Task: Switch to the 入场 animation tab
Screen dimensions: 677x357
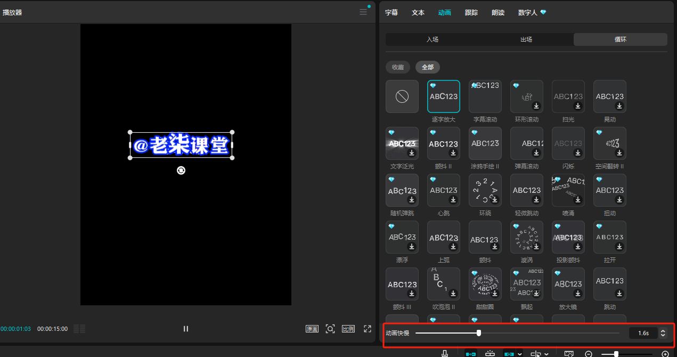Action: [x=433, y=39]
